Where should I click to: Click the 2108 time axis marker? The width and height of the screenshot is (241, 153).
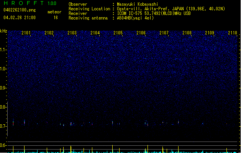click(187, 33)
